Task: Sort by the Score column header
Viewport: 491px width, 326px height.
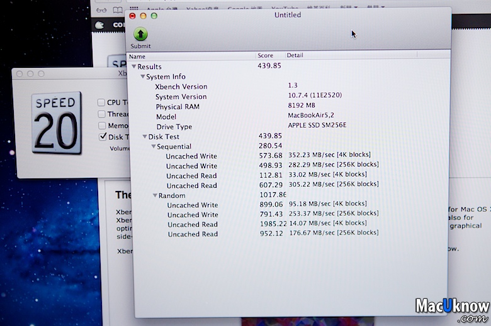Action: click(x=271, y=56)
